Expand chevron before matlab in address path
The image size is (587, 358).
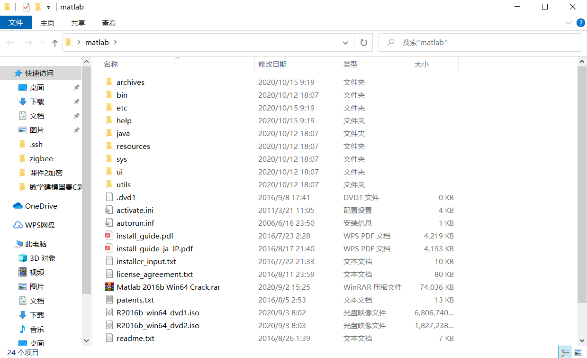point(79,42)
